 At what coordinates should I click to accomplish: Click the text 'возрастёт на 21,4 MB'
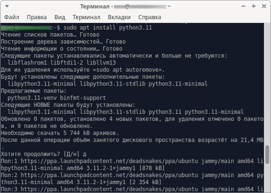[x=231, y=140]
